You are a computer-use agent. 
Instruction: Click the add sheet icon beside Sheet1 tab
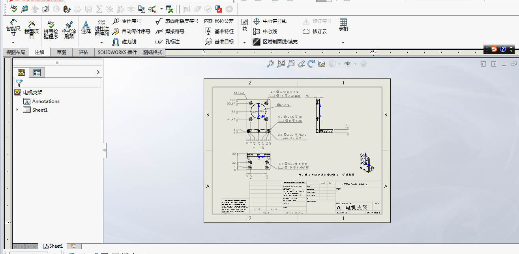73,246
